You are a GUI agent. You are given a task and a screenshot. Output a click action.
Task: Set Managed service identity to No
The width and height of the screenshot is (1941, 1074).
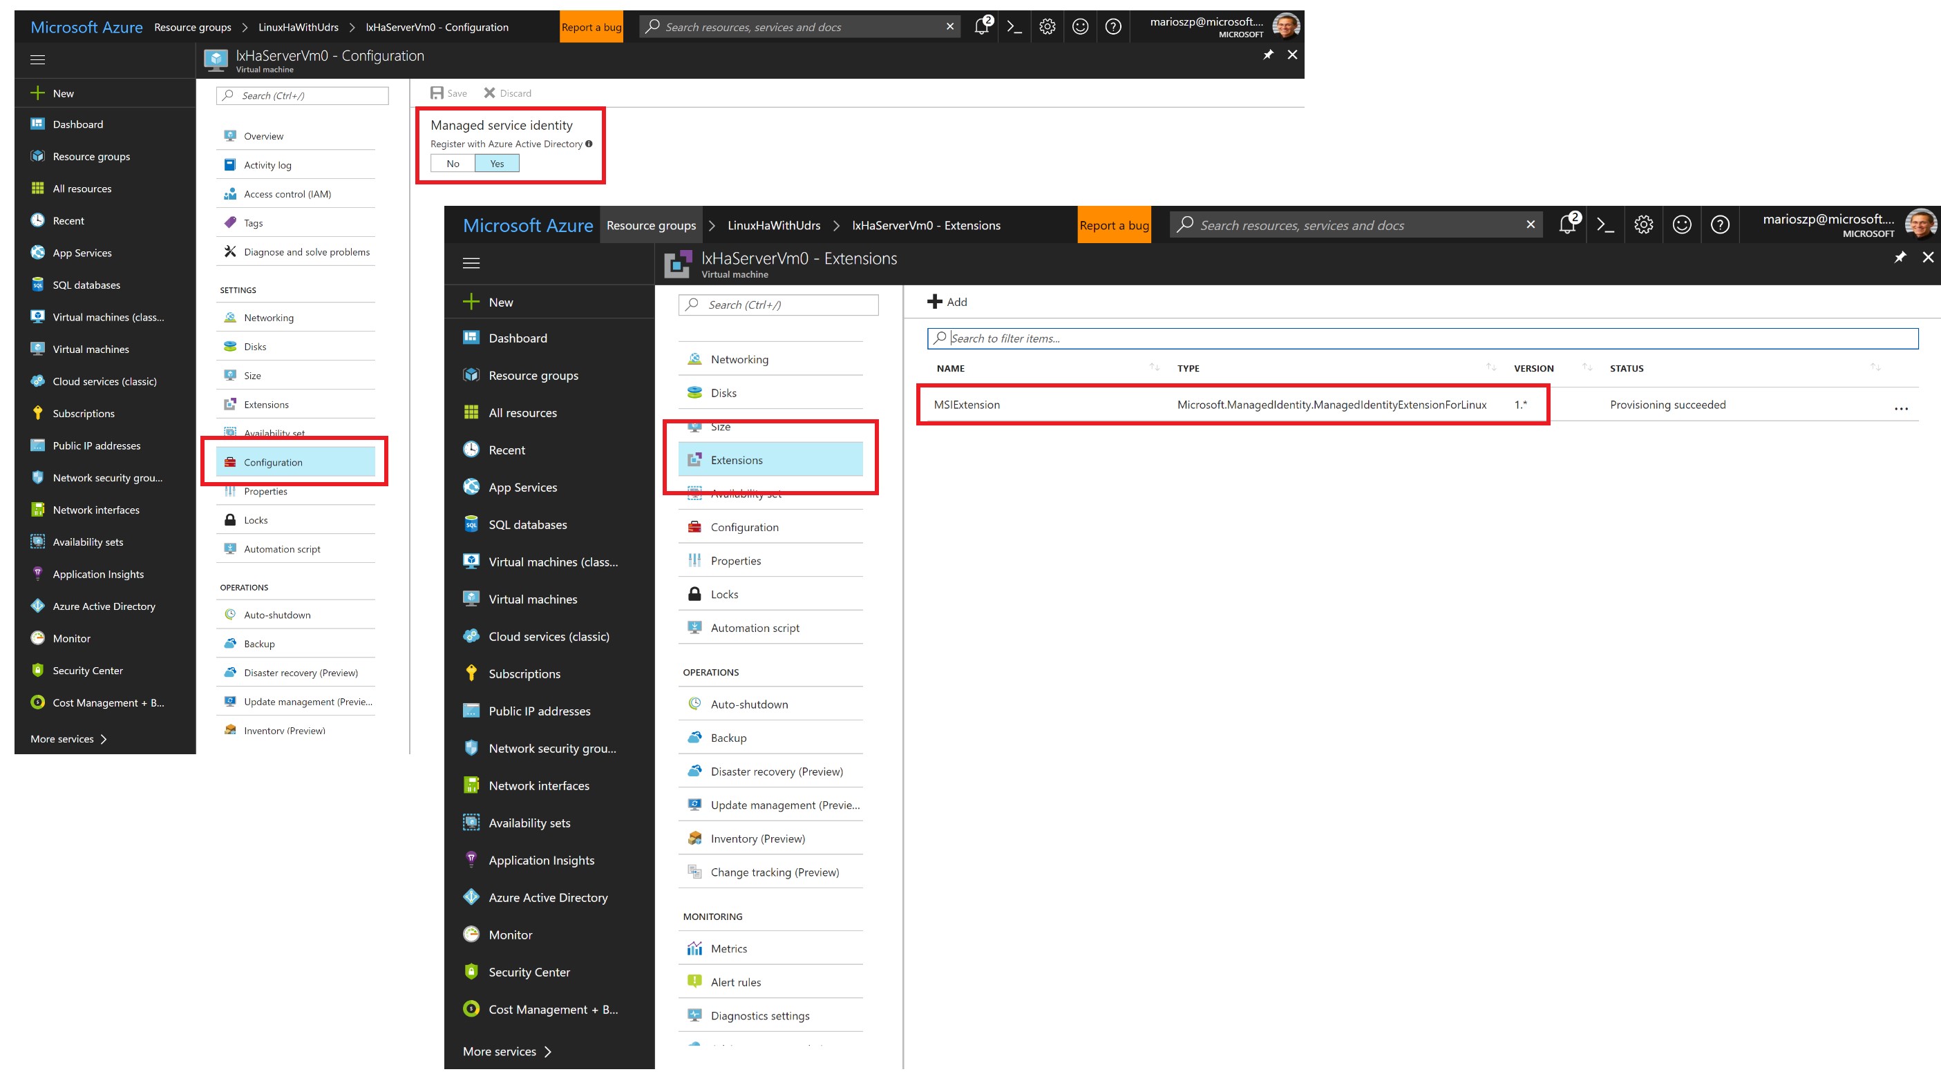[x=453, y=164]
